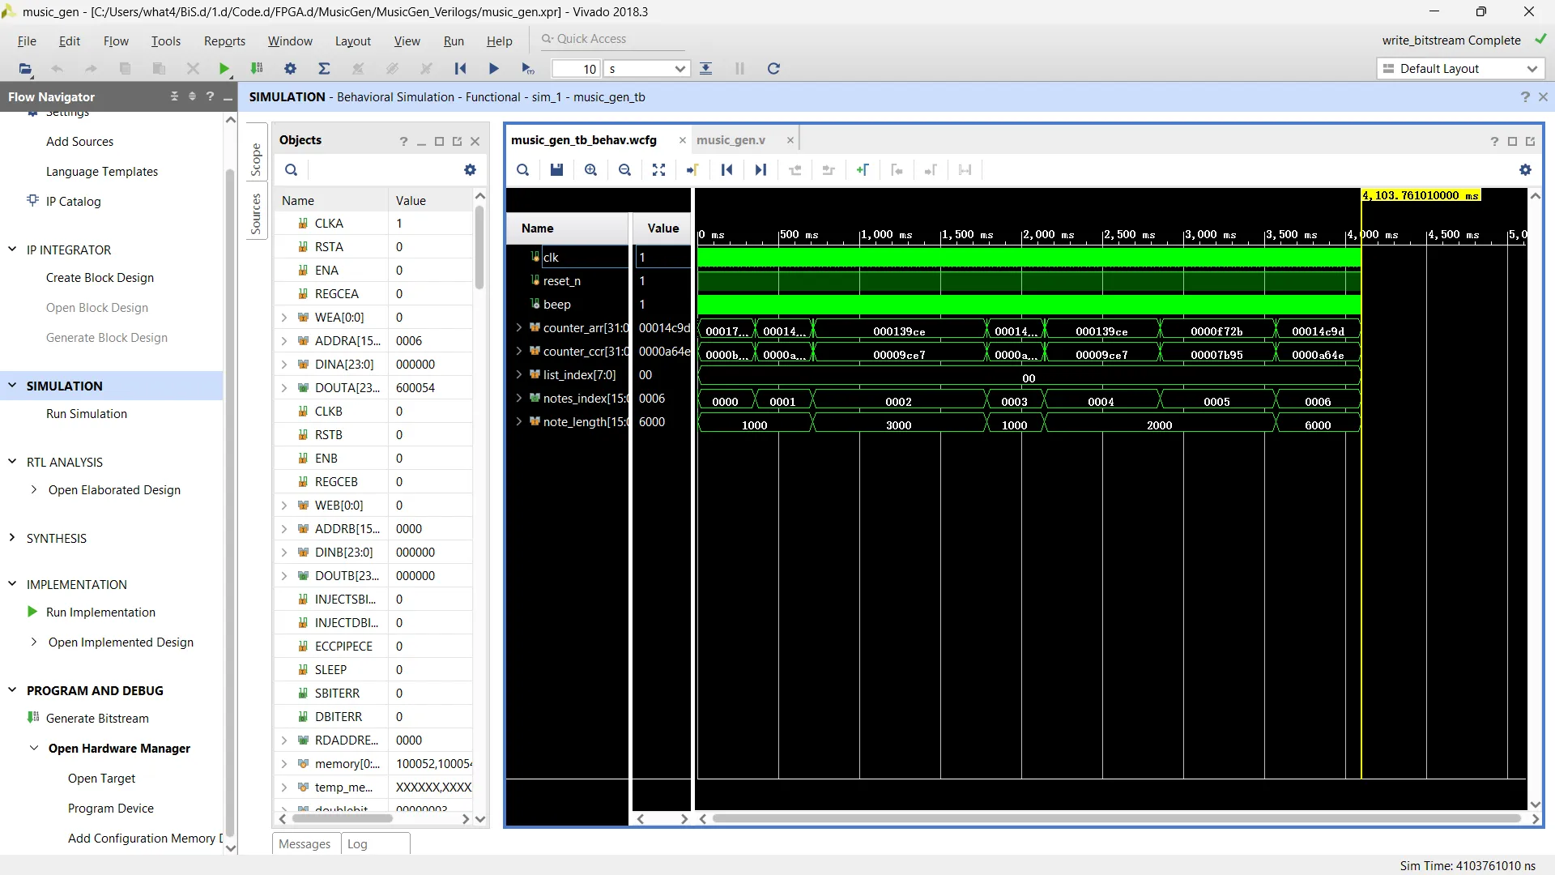Search in the waveform toolbar
1555x875 pixels.
click(523, 170)
